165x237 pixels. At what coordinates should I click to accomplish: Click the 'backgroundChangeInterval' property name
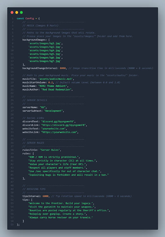pyautogui.click(x=40, y=68)
